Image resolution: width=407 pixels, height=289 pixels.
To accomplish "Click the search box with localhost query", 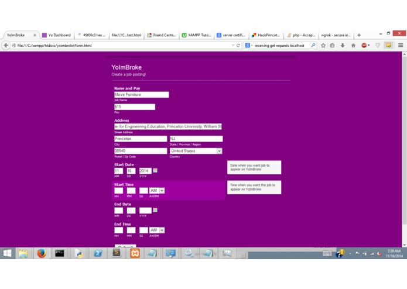I will point(282,46).
